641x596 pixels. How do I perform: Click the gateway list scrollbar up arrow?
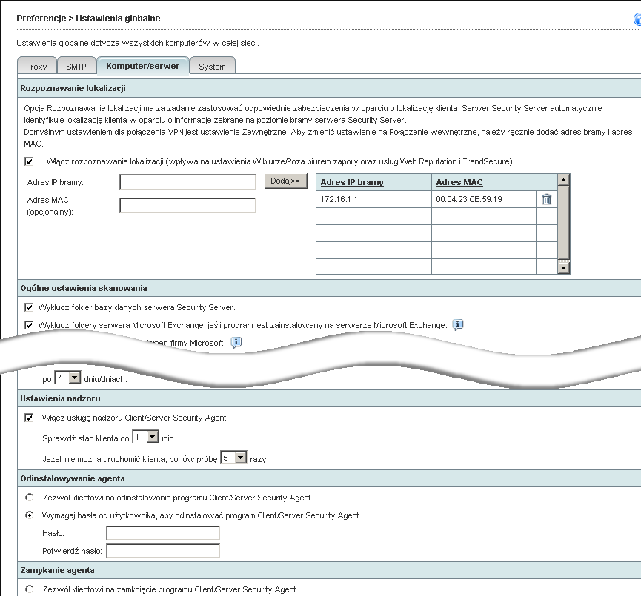tap(564, 180)
